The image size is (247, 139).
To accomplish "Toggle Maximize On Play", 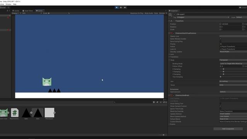I will click(137, 13).
